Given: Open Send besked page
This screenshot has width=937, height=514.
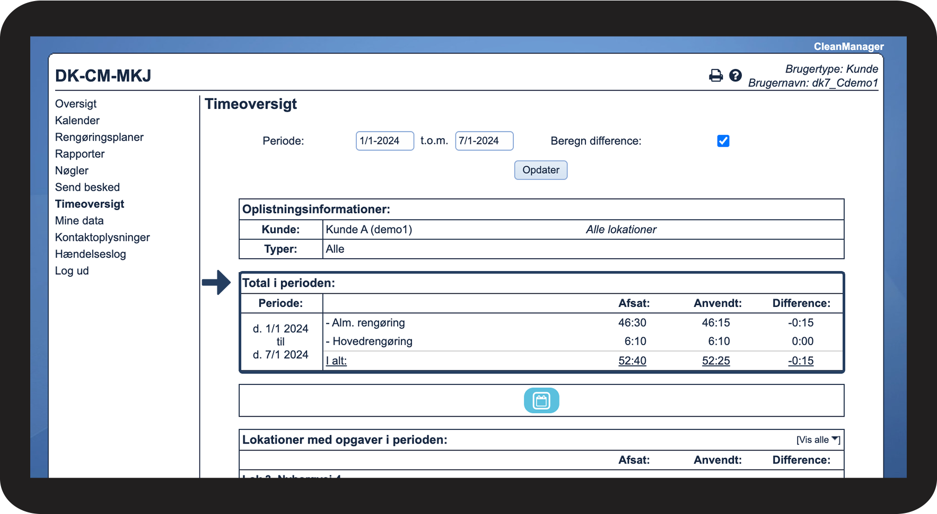Looking at the screenshot, I should 87,187.
